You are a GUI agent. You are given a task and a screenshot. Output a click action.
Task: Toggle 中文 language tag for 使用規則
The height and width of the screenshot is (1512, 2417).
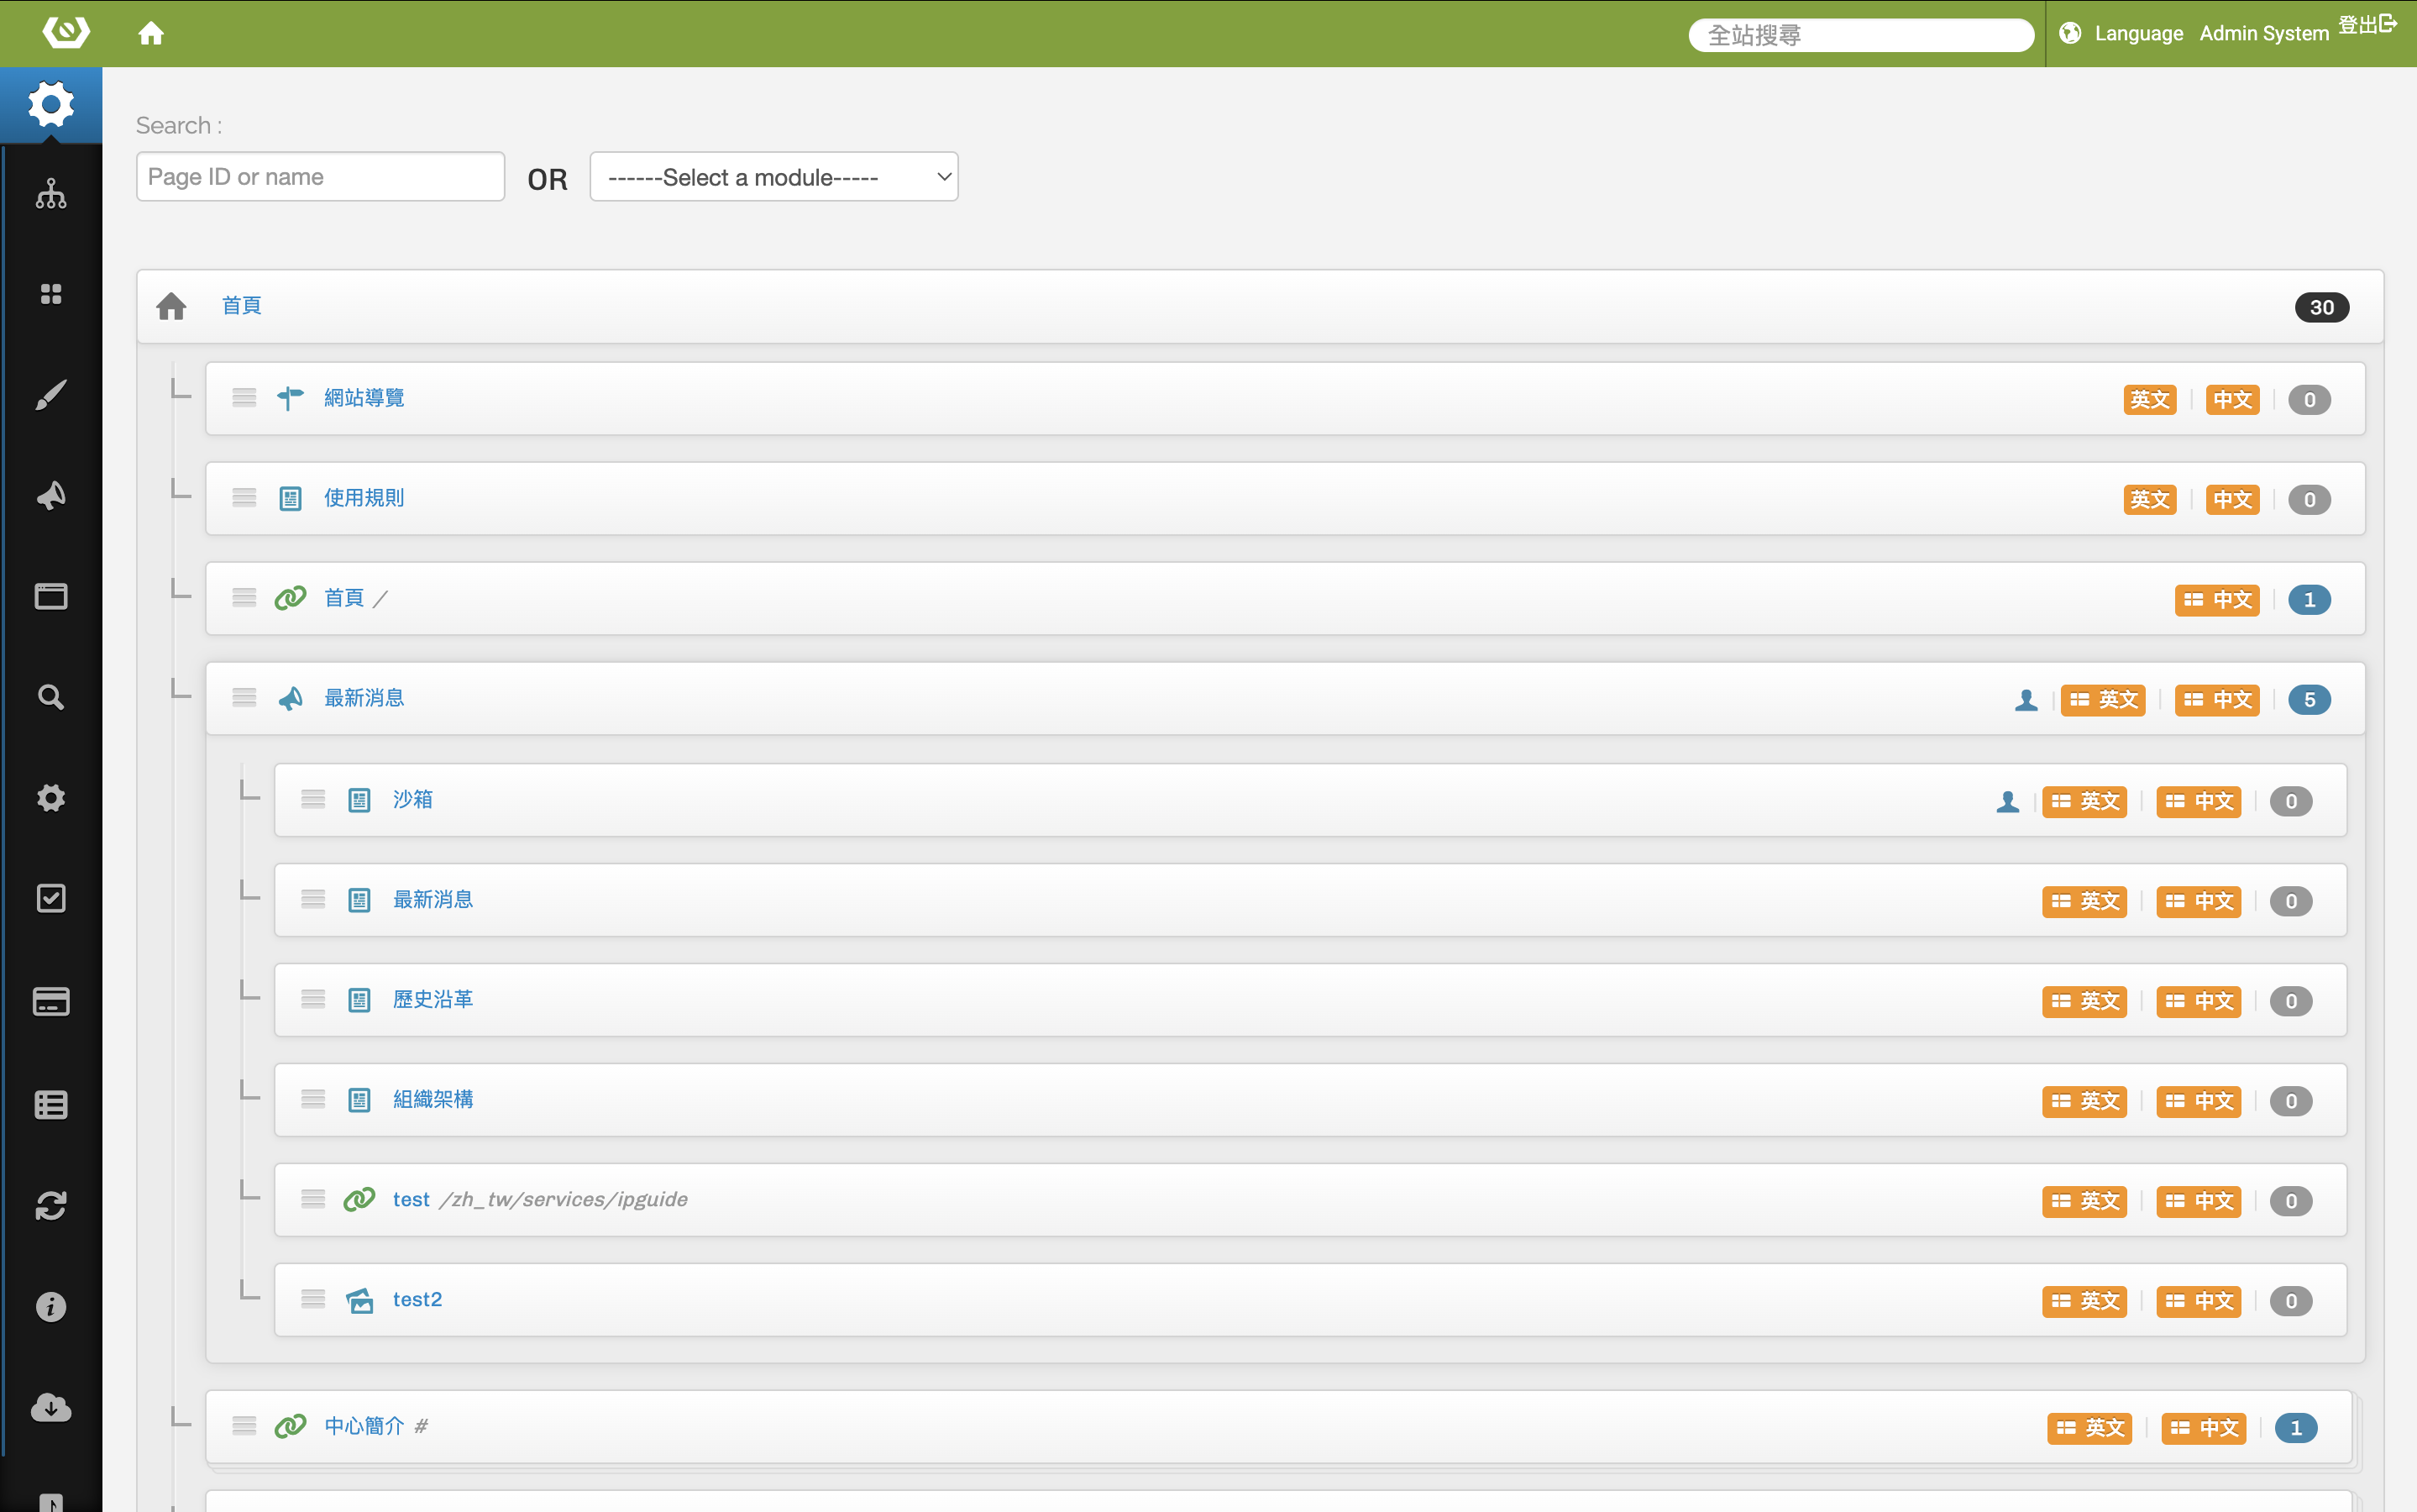[x=2232, y=500]
